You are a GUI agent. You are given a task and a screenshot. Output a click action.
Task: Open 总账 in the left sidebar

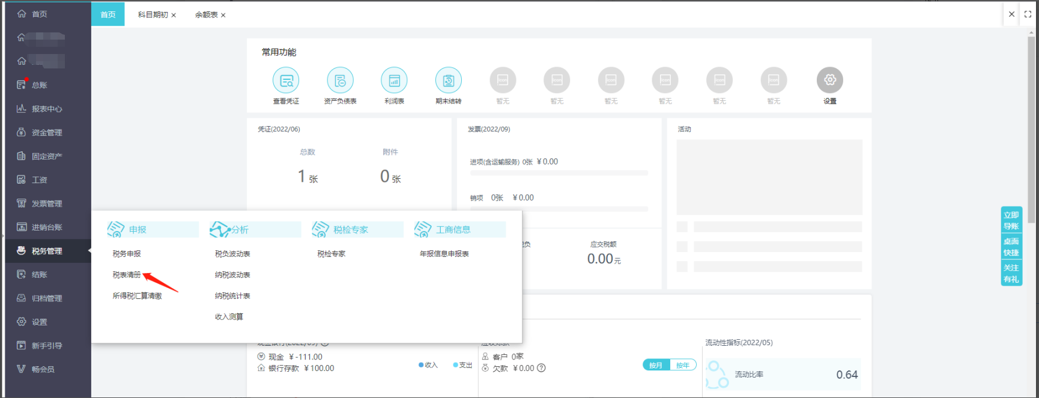point(40,85)
